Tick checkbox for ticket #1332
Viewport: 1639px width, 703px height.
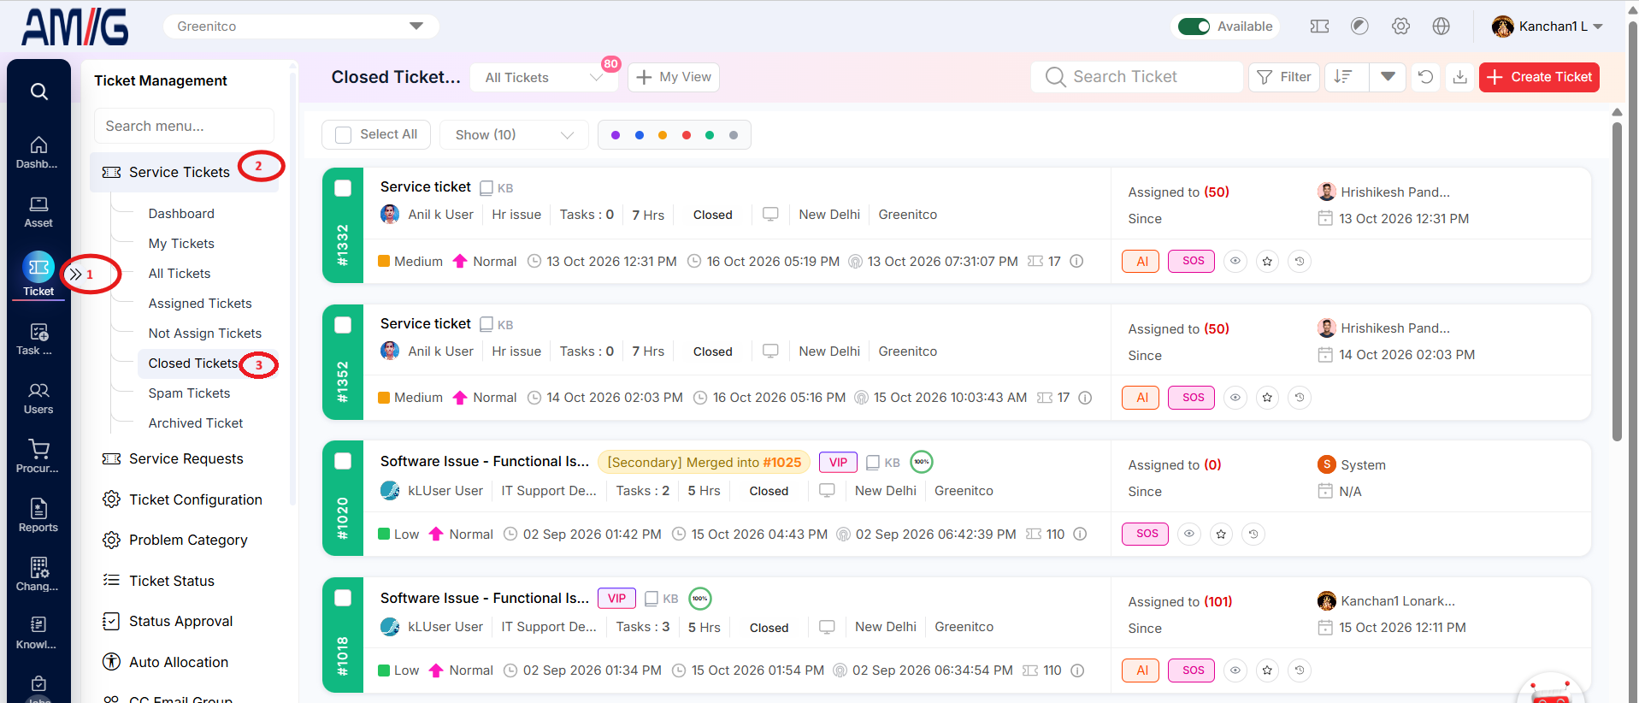pyautogui.click(x=343, y=188)
